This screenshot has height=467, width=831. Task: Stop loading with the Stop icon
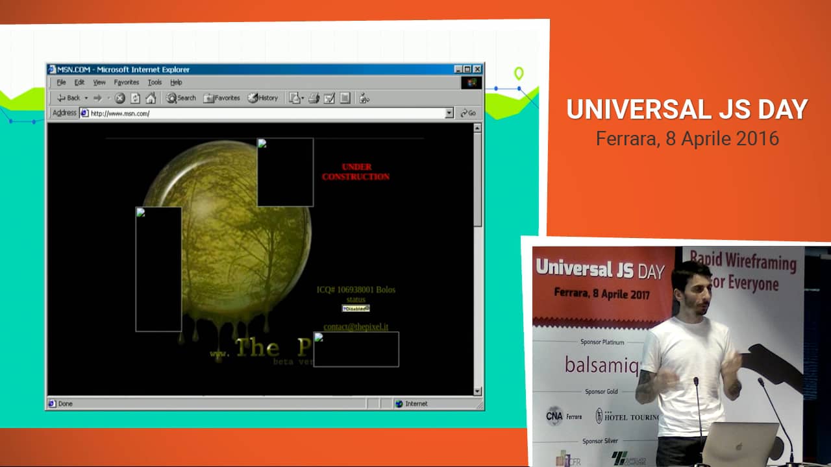pos(120,98)
